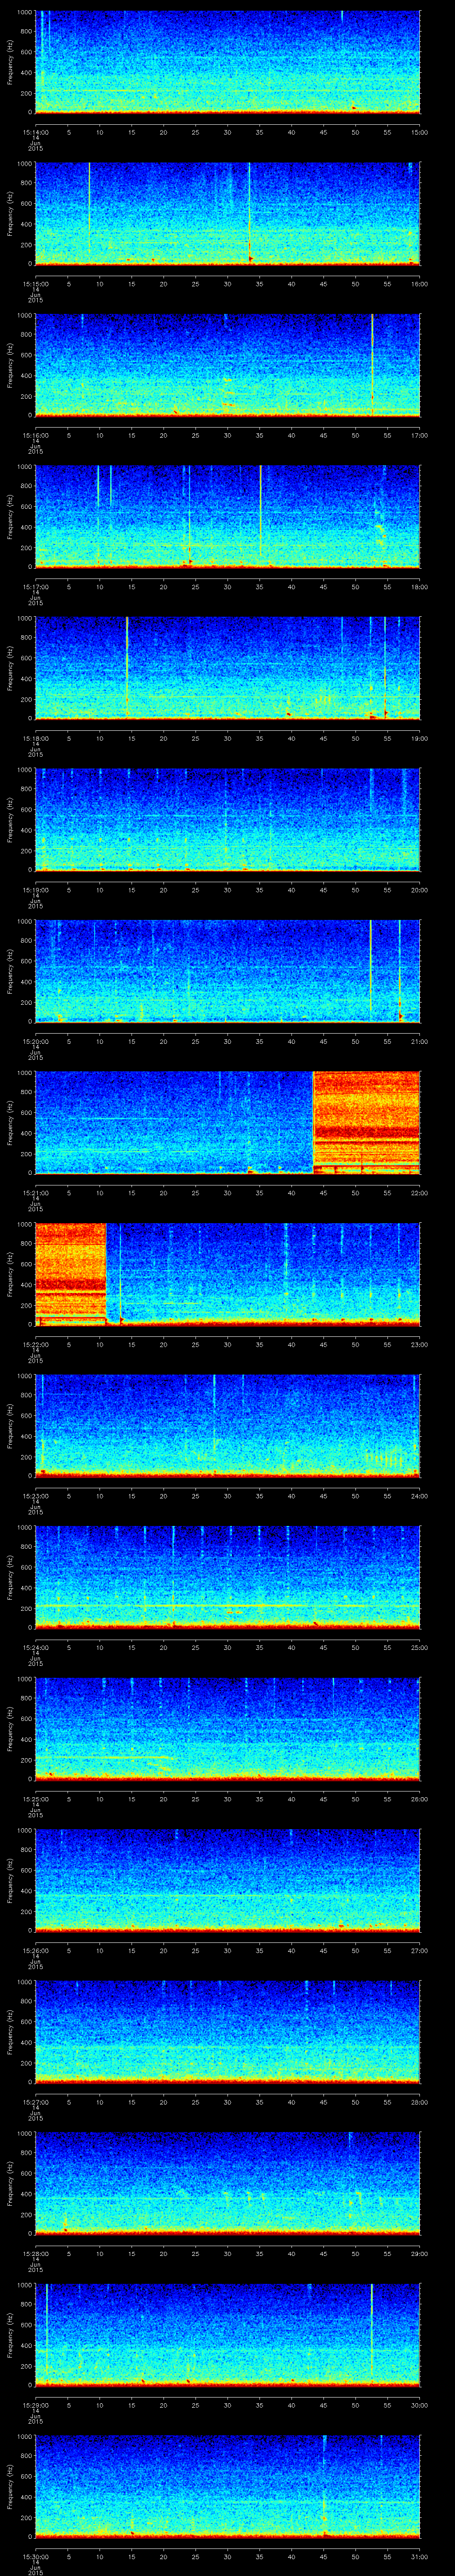Click the '15:18:00' time label
The image size is (455, 2576).
point(35,738)
